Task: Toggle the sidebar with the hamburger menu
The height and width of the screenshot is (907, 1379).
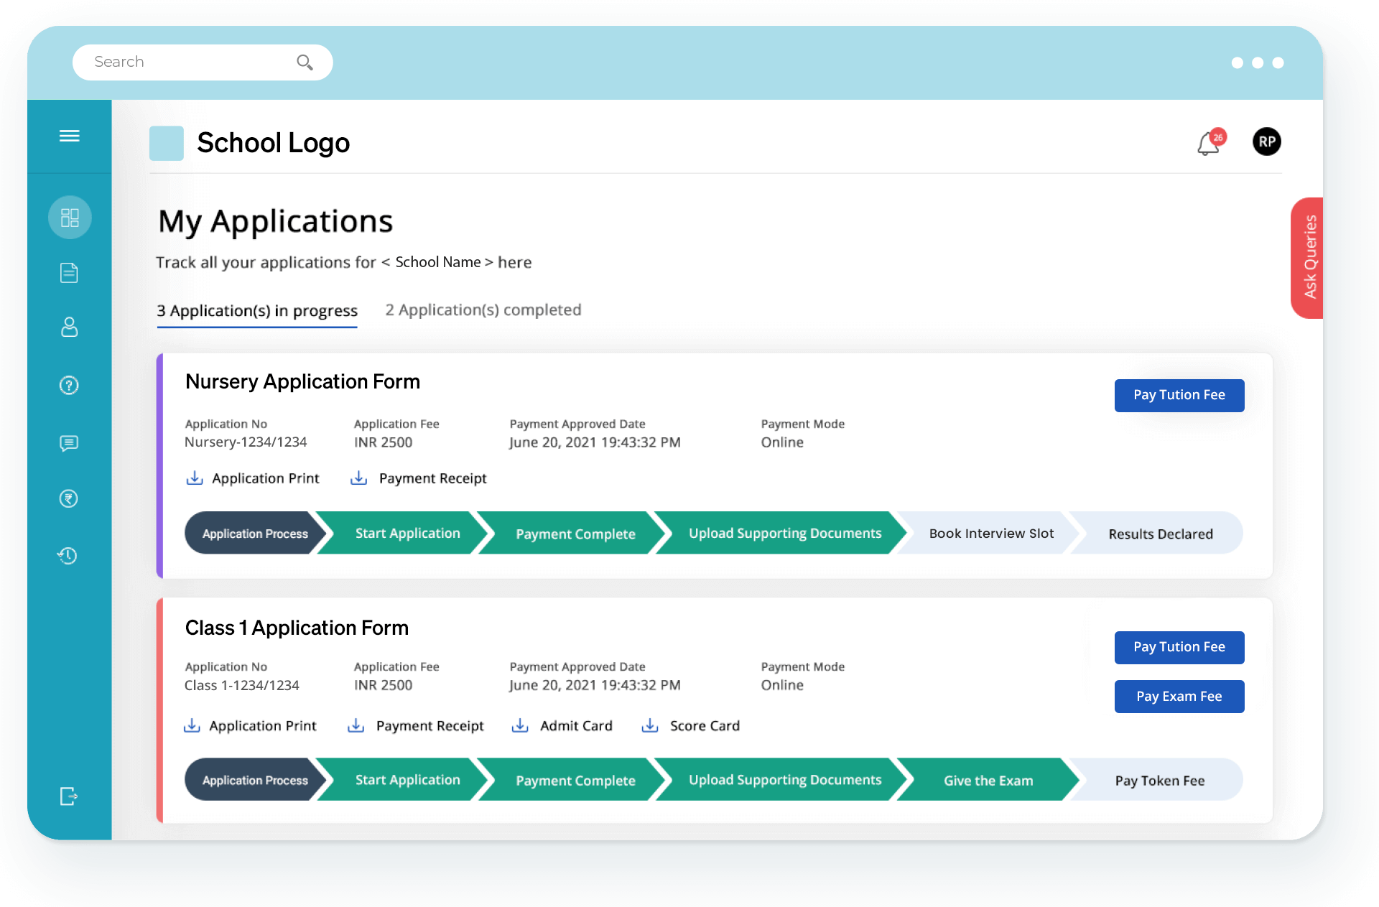Action: point(70,136)
